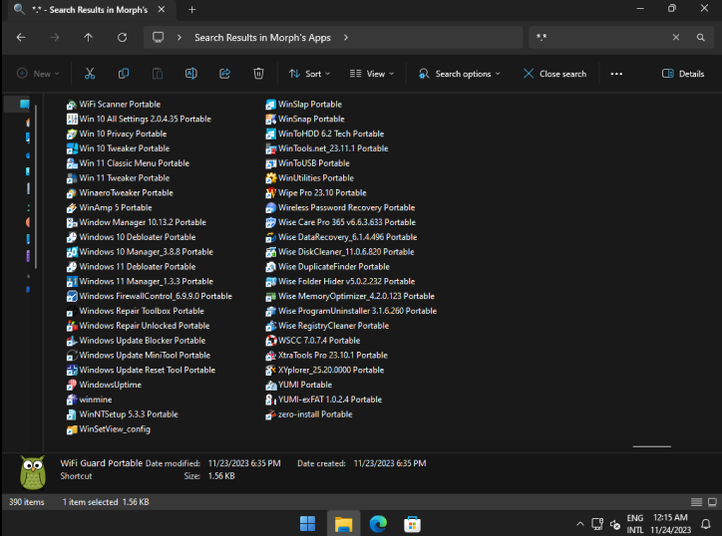This screenshot has height=536, width=722.
Task: Select Win 10 All Settings 2.0.4.35 Portable
Action: [139, 120]
